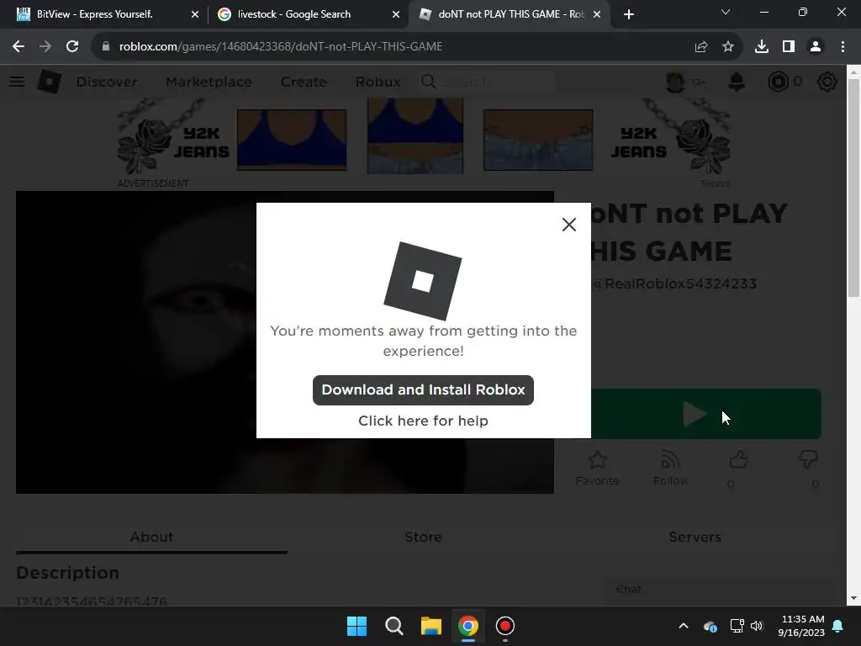
Task: Click the jeans advertisement thumbnail
Action: point(537,140)
